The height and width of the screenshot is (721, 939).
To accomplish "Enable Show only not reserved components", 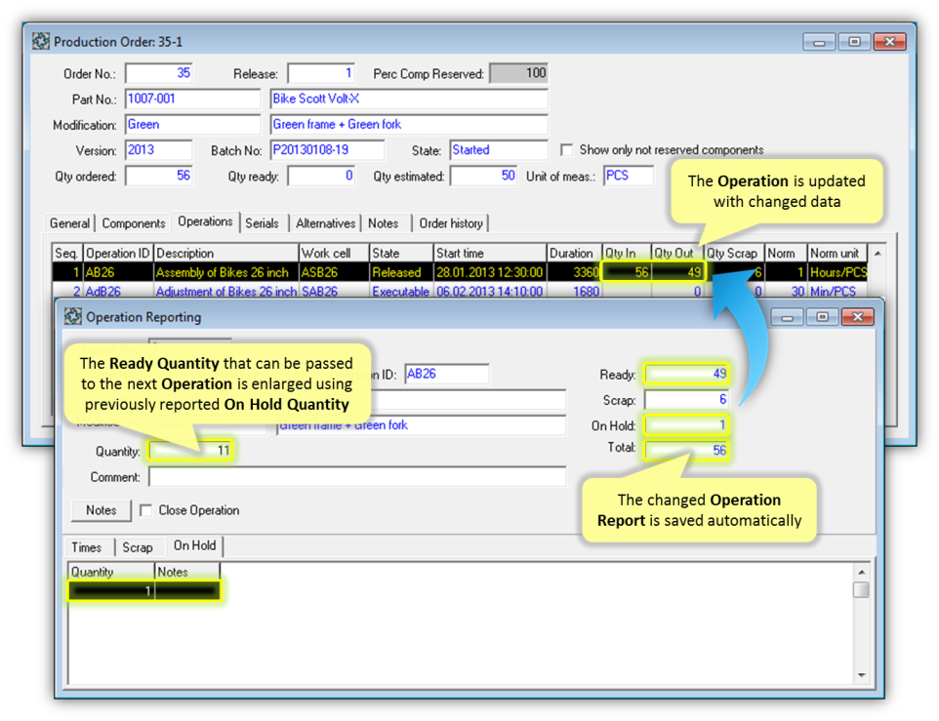I will [567, 150].
